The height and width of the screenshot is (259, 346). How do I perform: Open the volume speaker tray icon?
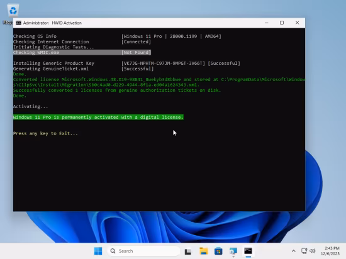(x=313, y=251)
